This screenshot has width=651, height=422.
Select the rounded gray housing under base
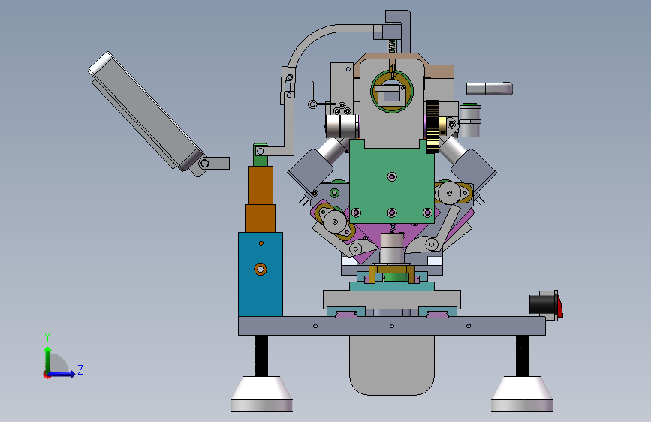coord(392,365)
